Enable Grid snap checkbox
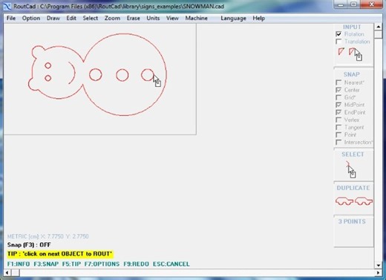386x280 pixels. pyautogui.click(x=338, y=97)
